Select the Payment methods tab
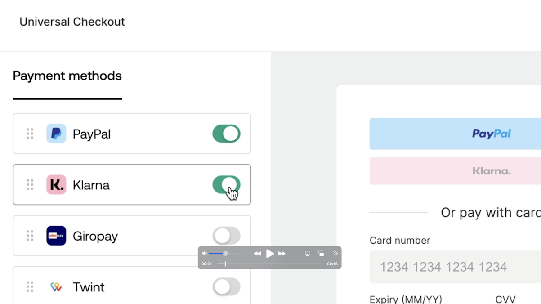Viewport: 541px width, 304px height. (x=67, y=76)
